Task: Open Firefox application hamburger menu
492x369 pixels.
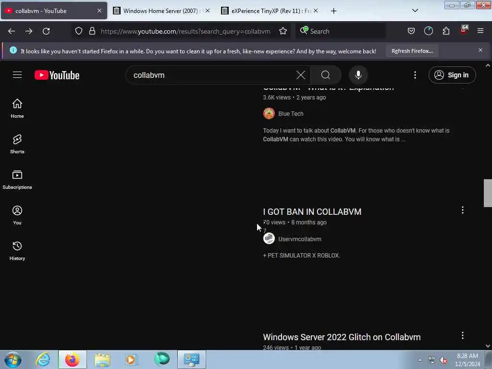Action: click(x=480, y=31)
